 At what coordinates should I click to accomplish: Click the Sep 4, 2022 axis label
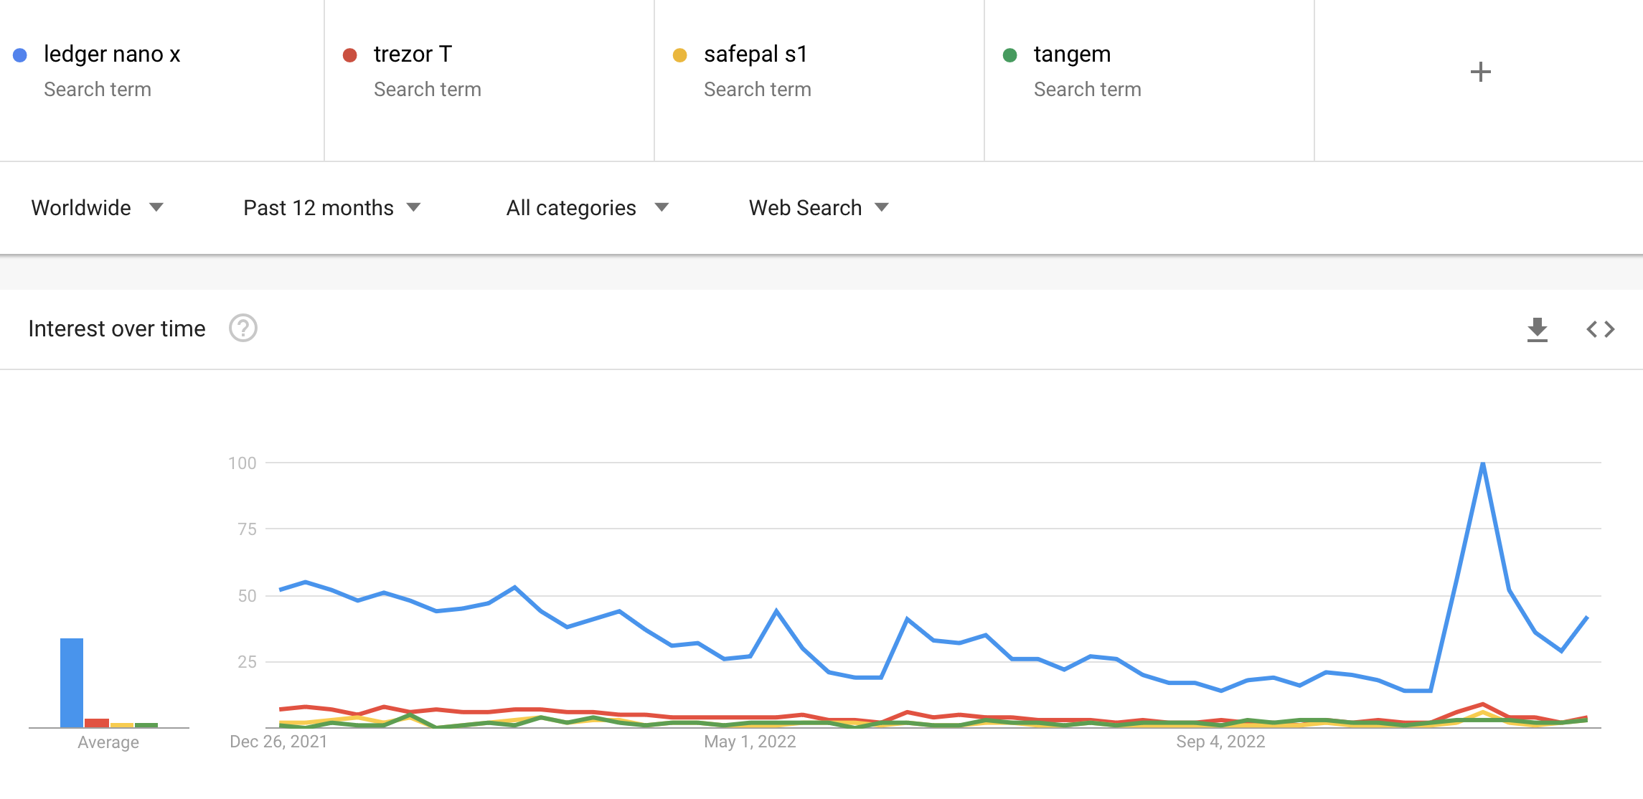point(1220,742)
